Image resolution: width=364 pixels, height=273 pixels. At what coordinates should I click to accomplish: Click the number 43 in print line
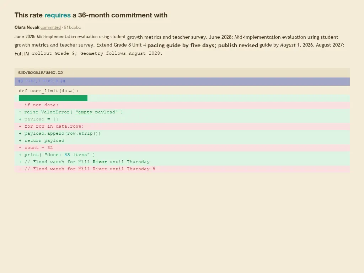(67, 155)
